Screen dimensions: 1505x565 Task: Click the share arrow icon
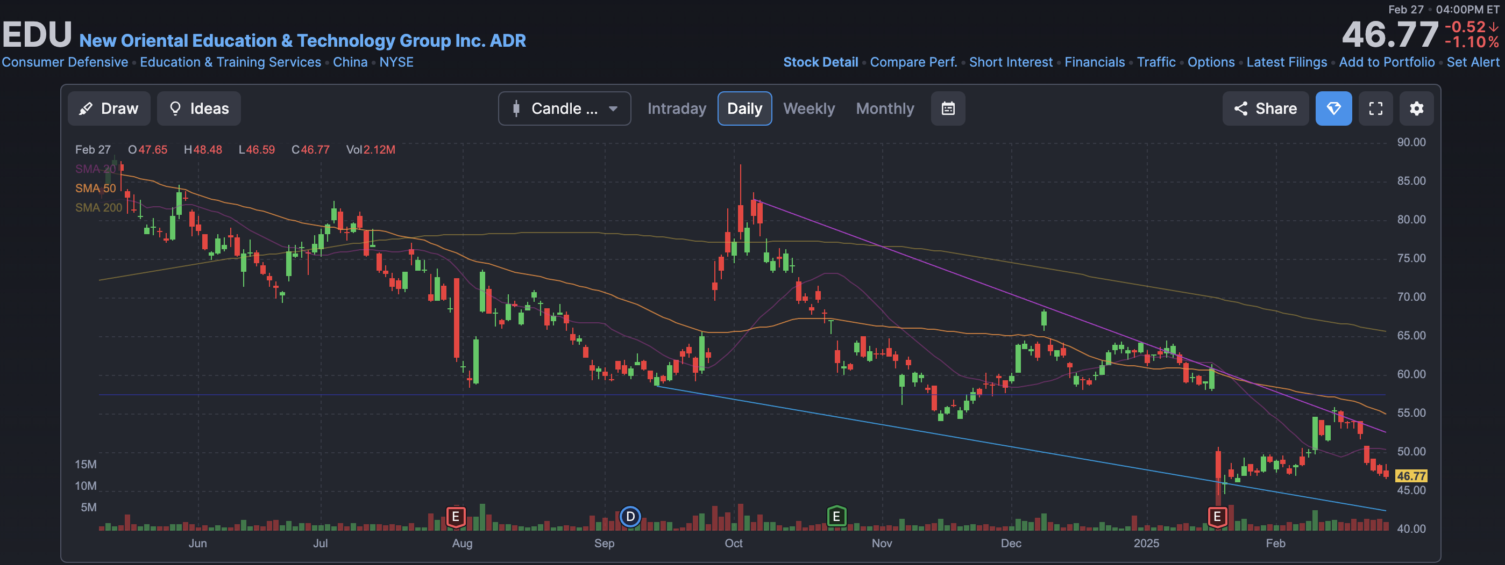pos(1240,108)
